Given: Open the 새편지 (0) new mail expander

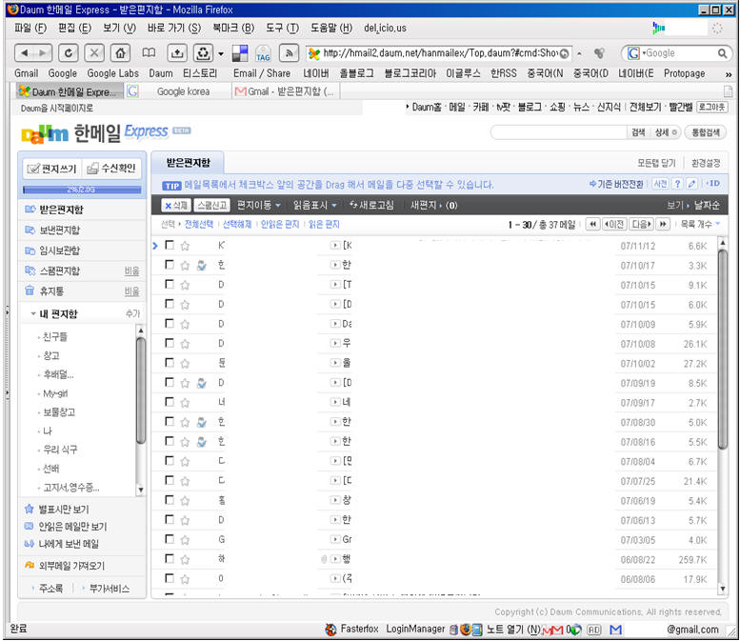Looking at the screenshot, I should pyautogui.click(x=433, y=206).
